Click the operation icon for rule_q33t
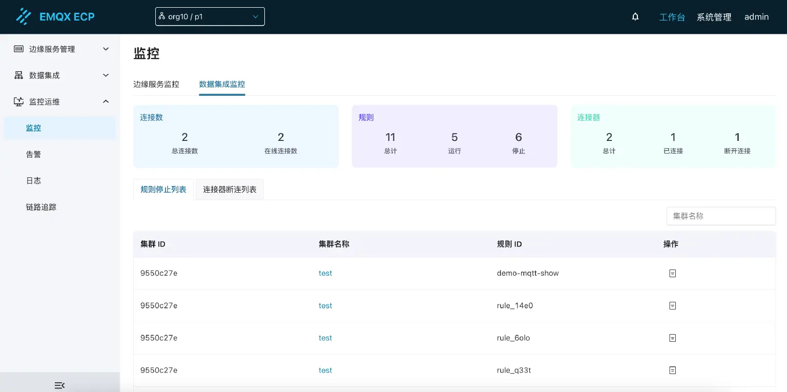Image resolution: width=787 pixels, height=392 pixels. click(673, 370)
